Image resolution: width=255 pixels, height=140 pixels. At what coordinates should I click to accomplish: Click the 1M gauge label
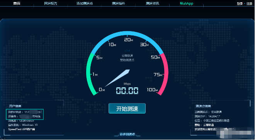[95, 74]
